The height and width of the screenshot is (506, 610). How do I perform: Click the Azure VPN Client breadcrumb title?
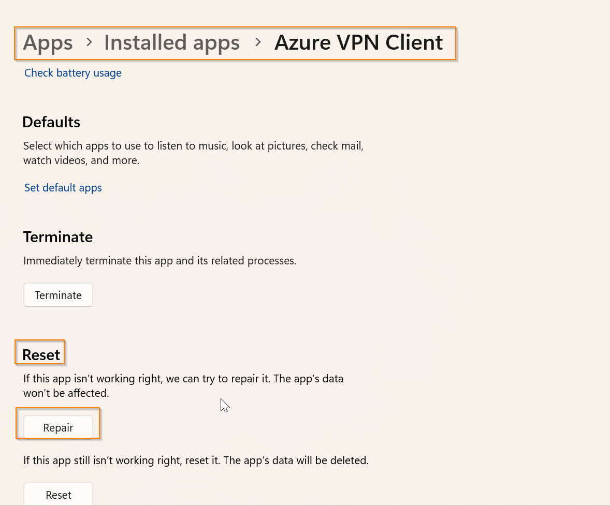(358, 42)
